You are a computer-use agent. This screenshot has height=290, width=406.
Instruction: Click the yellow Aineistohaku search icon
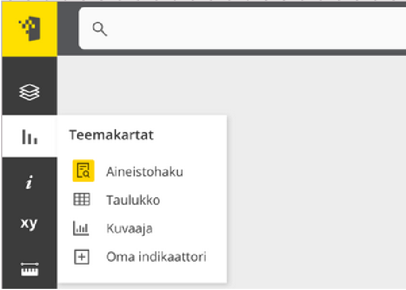(84, 171)
